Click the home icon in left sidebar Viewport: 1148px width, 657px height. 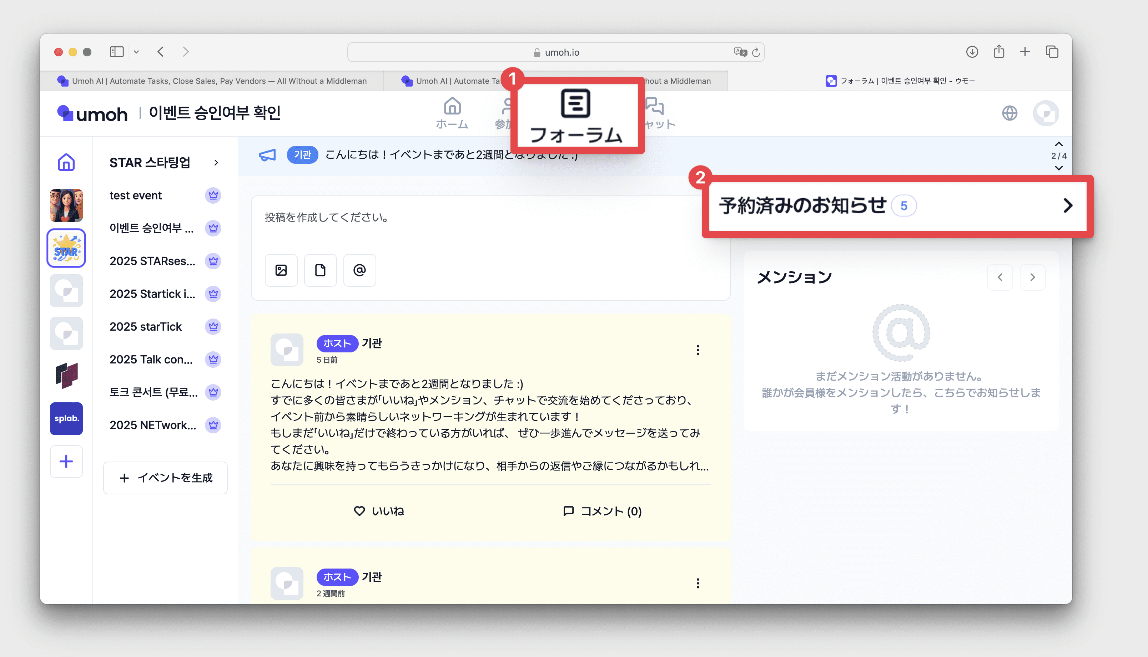(66, 162)
